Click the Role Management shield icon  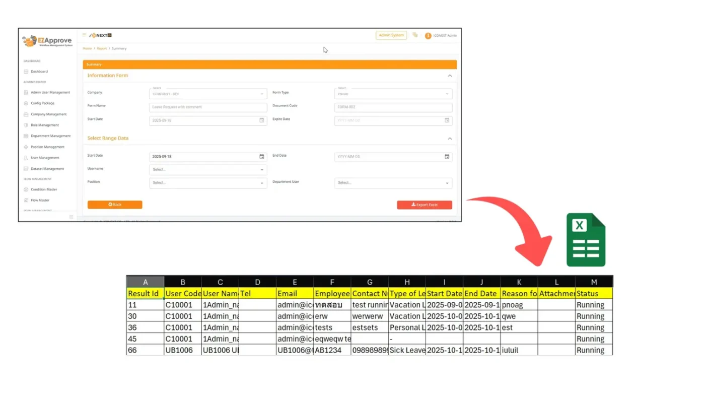point(26,125)
